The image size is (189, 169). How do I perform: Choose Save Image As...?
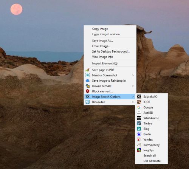(102, 41)
